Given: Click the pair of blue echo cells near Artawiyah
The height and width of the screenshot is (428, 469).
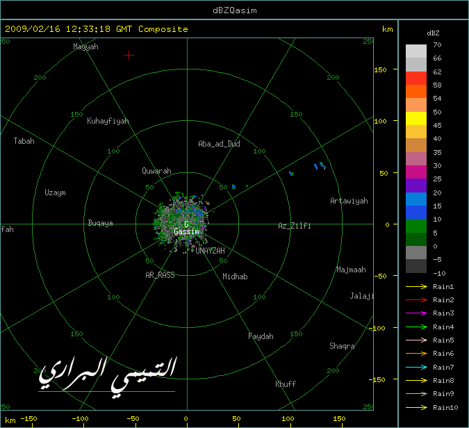Looking at the screenshot, I should coord(320,165).
